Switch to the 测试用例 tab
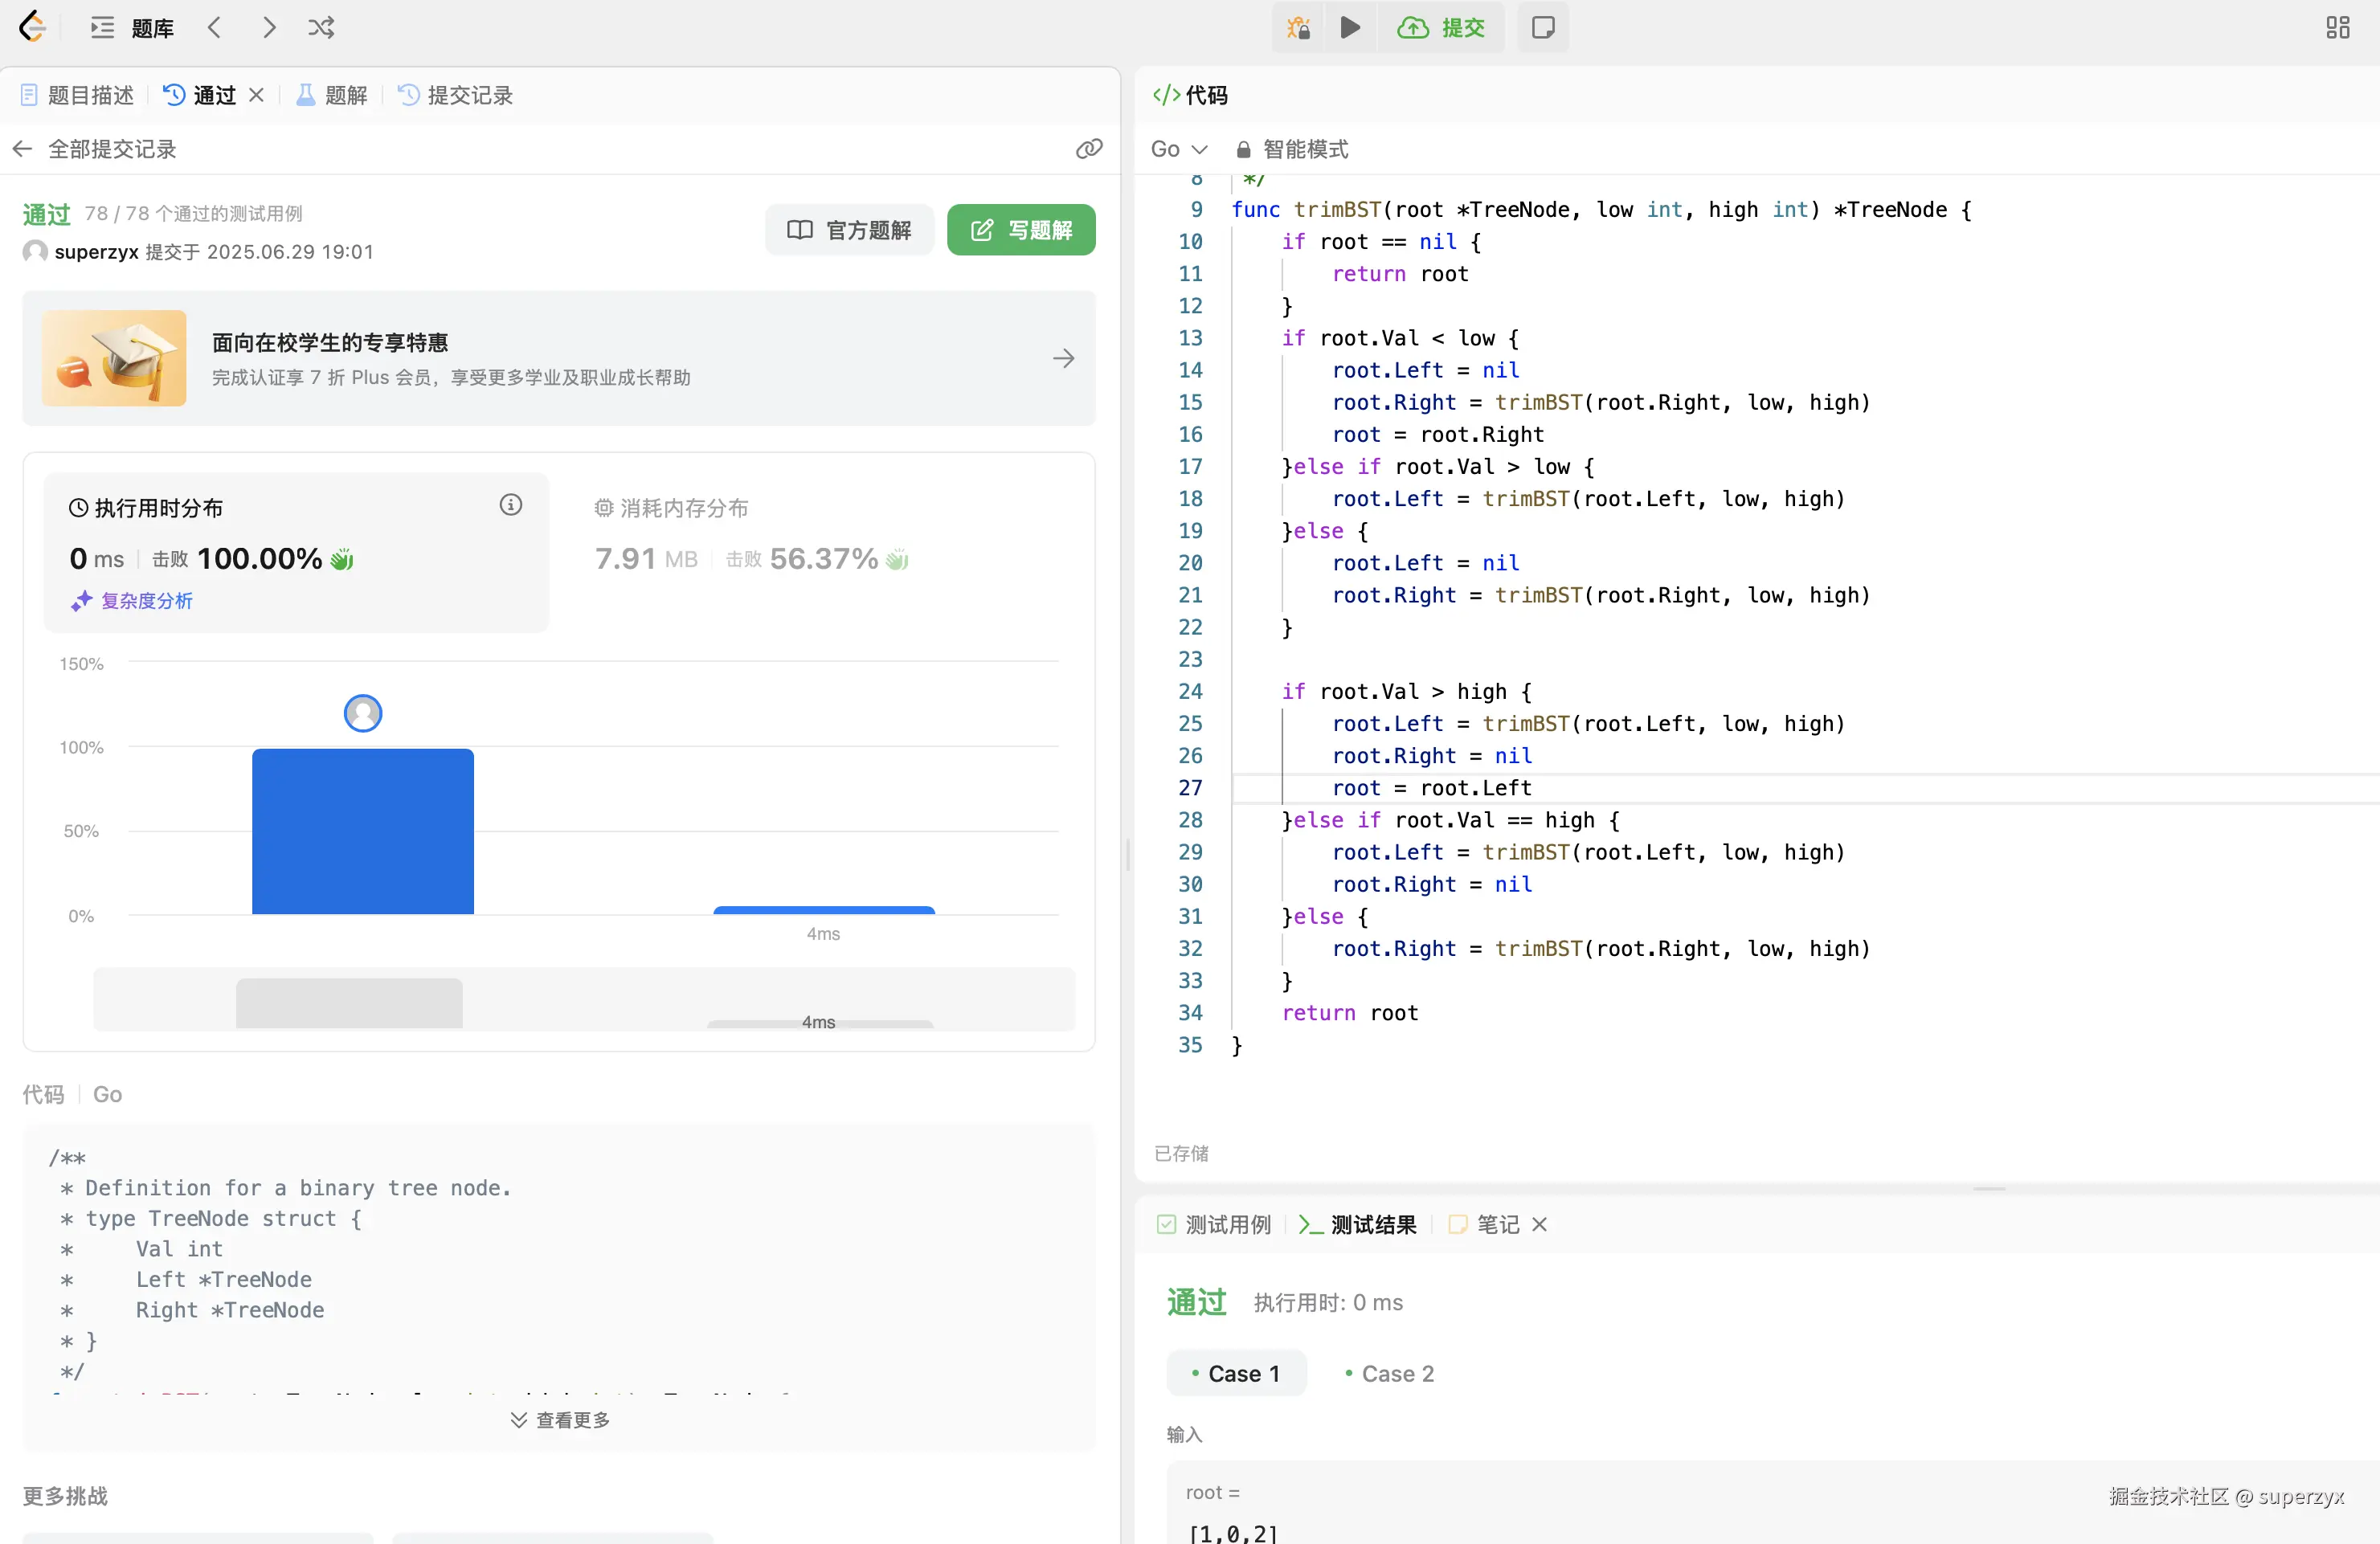 (1214, 1224)
